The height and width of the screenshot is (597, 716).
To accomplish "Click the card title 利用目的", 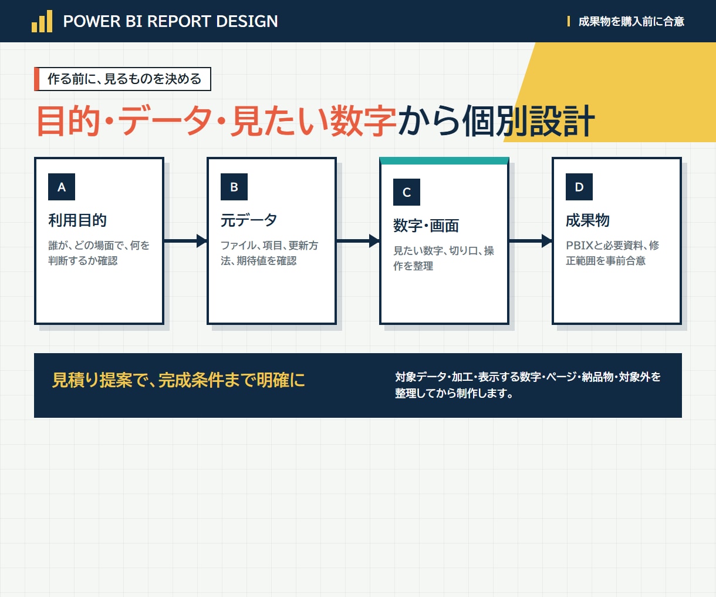I will tap(77, 220).
